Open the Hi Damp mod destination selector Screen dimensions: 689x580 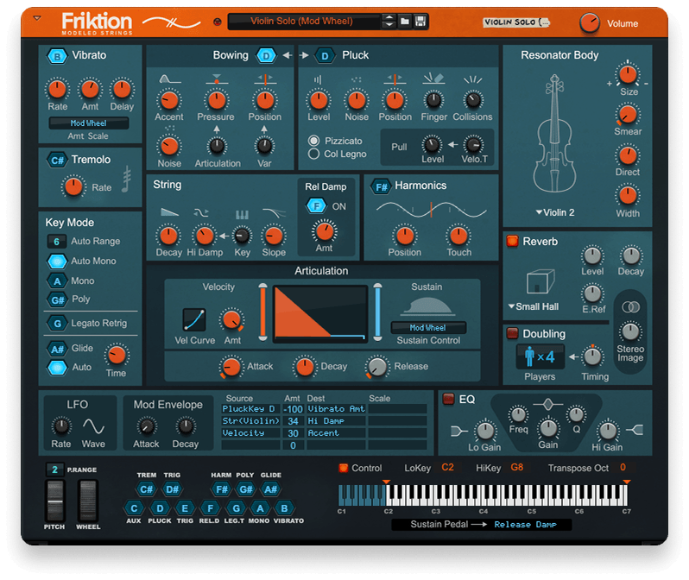coord(336,421)
